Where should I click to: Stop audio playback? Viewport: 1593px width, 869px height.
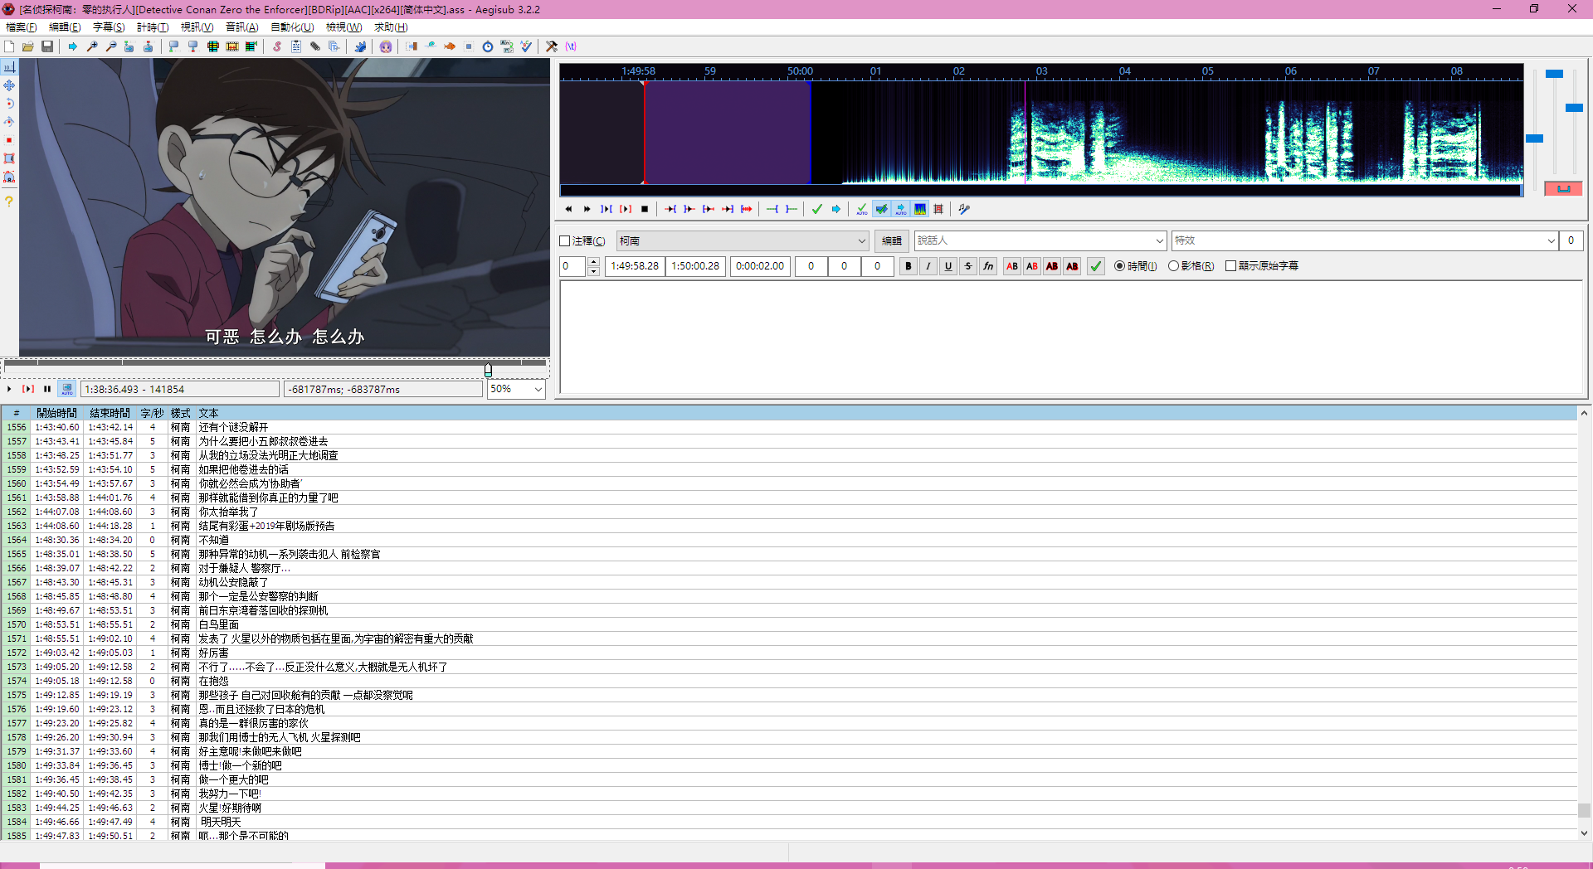pyautogui.click(x=645, y=209)
